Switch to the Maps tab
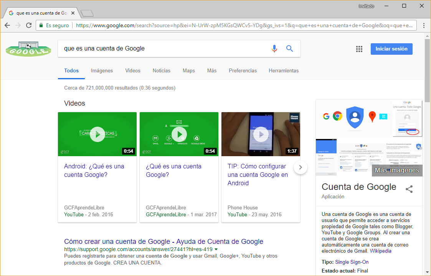The height and width of the screenshot is (276, 431). click(x=188, y=71)
